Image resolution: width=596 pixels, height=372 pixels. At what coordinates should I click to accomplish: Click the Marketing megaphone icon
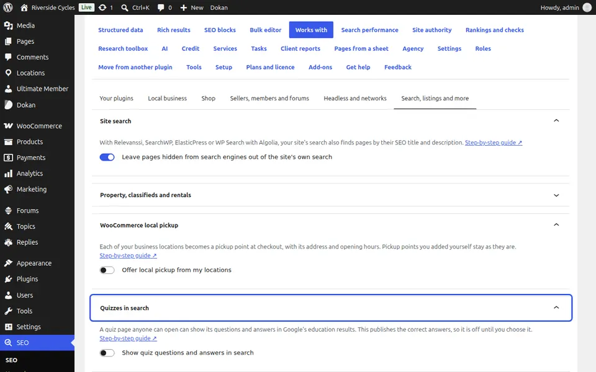pyautogui.click(x=8, y=189)
